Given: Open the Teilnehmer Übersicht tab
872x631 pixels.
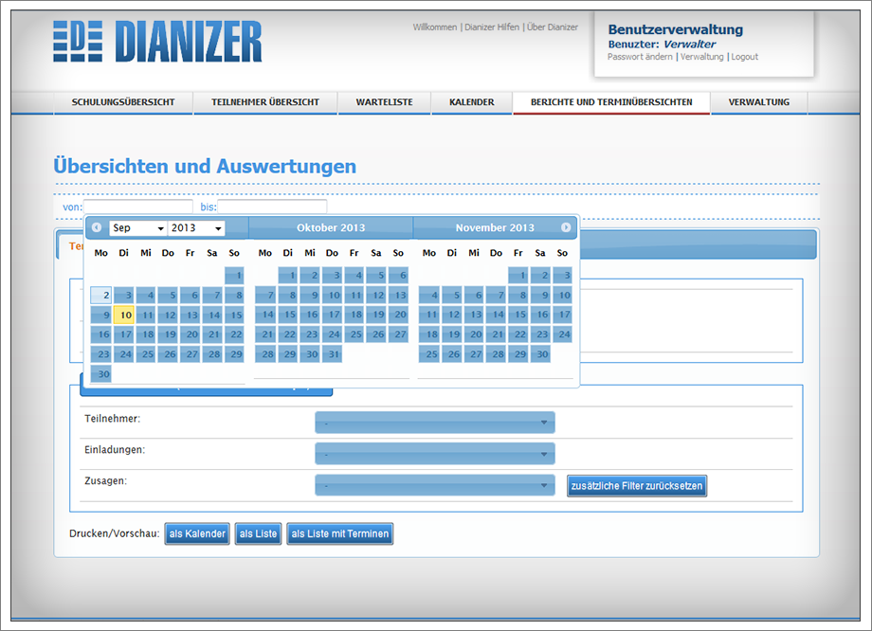Looking at the screenshot, I should 265,102.
